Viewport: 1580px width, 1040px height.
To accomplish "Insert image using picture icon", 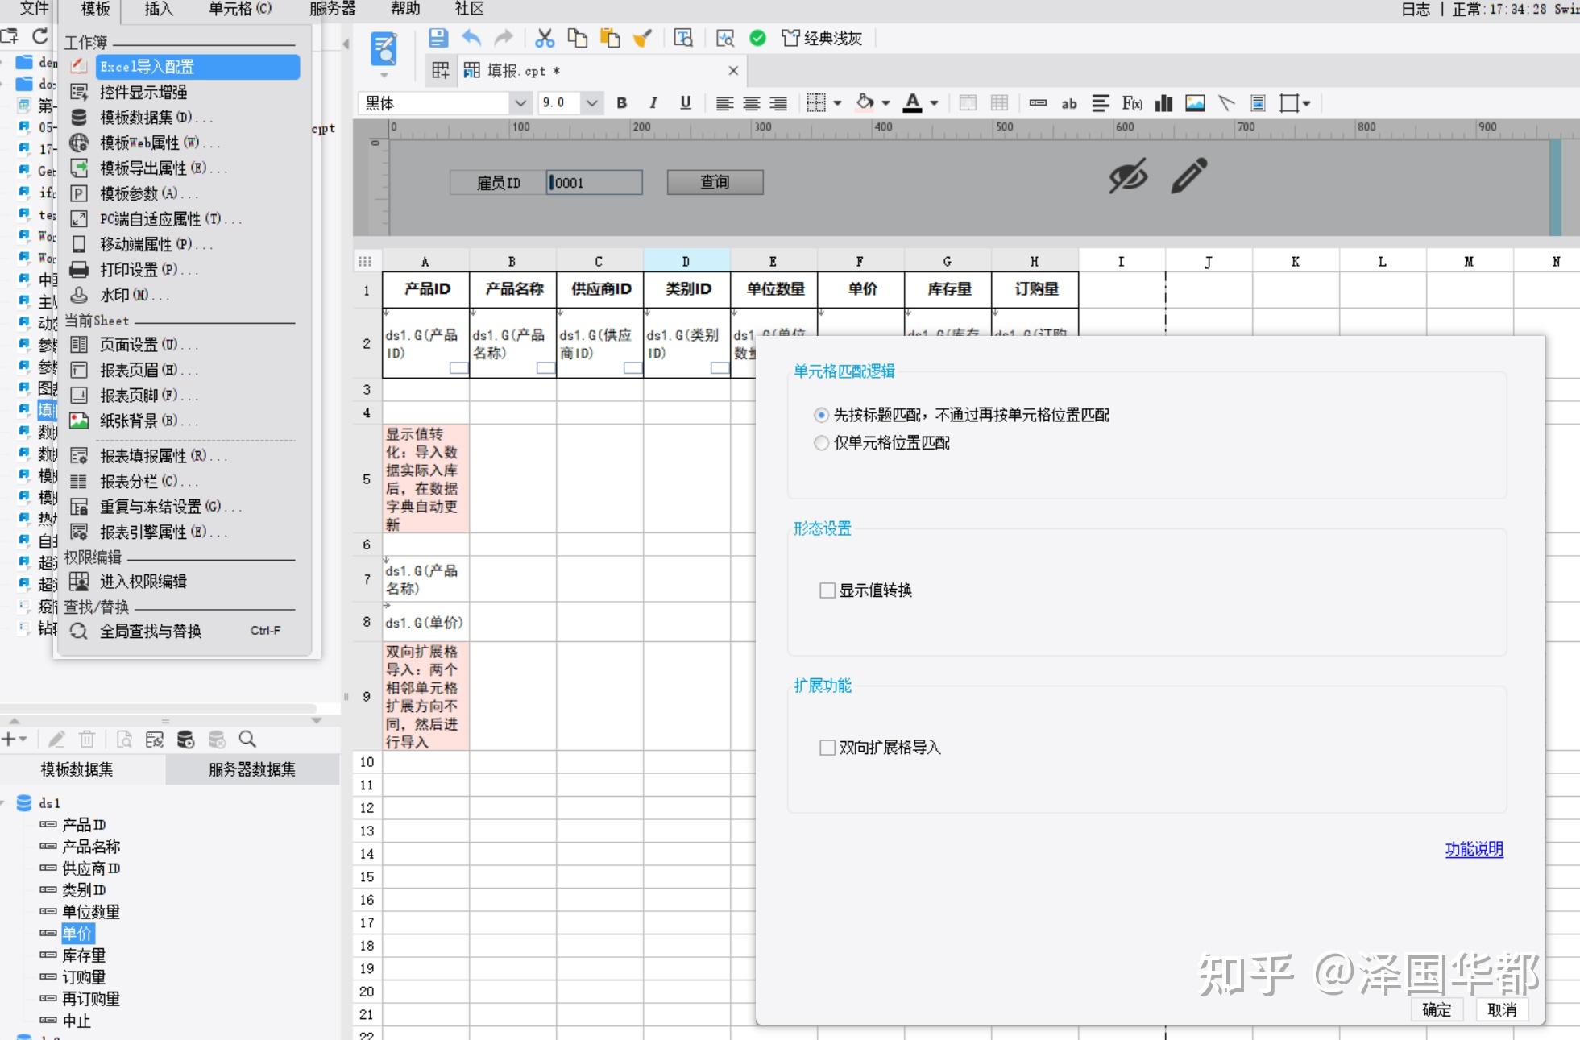I will (1195, 103).
